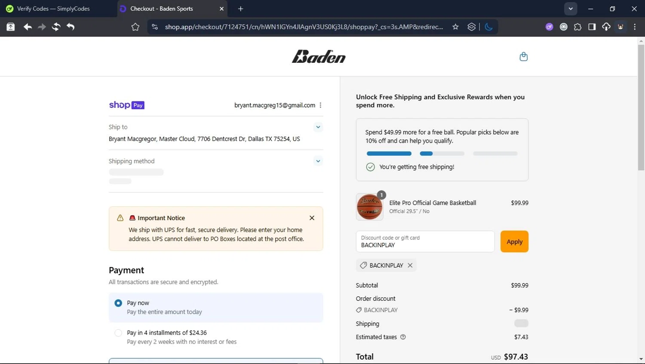
Task: Click the partially filled progress segment
Action: [x=442, y=153]
